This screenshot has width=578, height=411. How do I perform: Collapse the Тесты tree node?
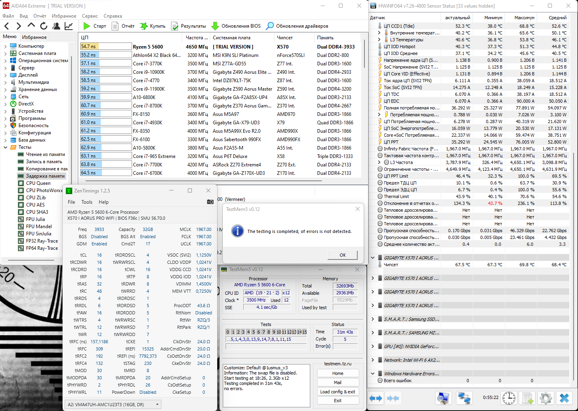[x=5, y=147]
